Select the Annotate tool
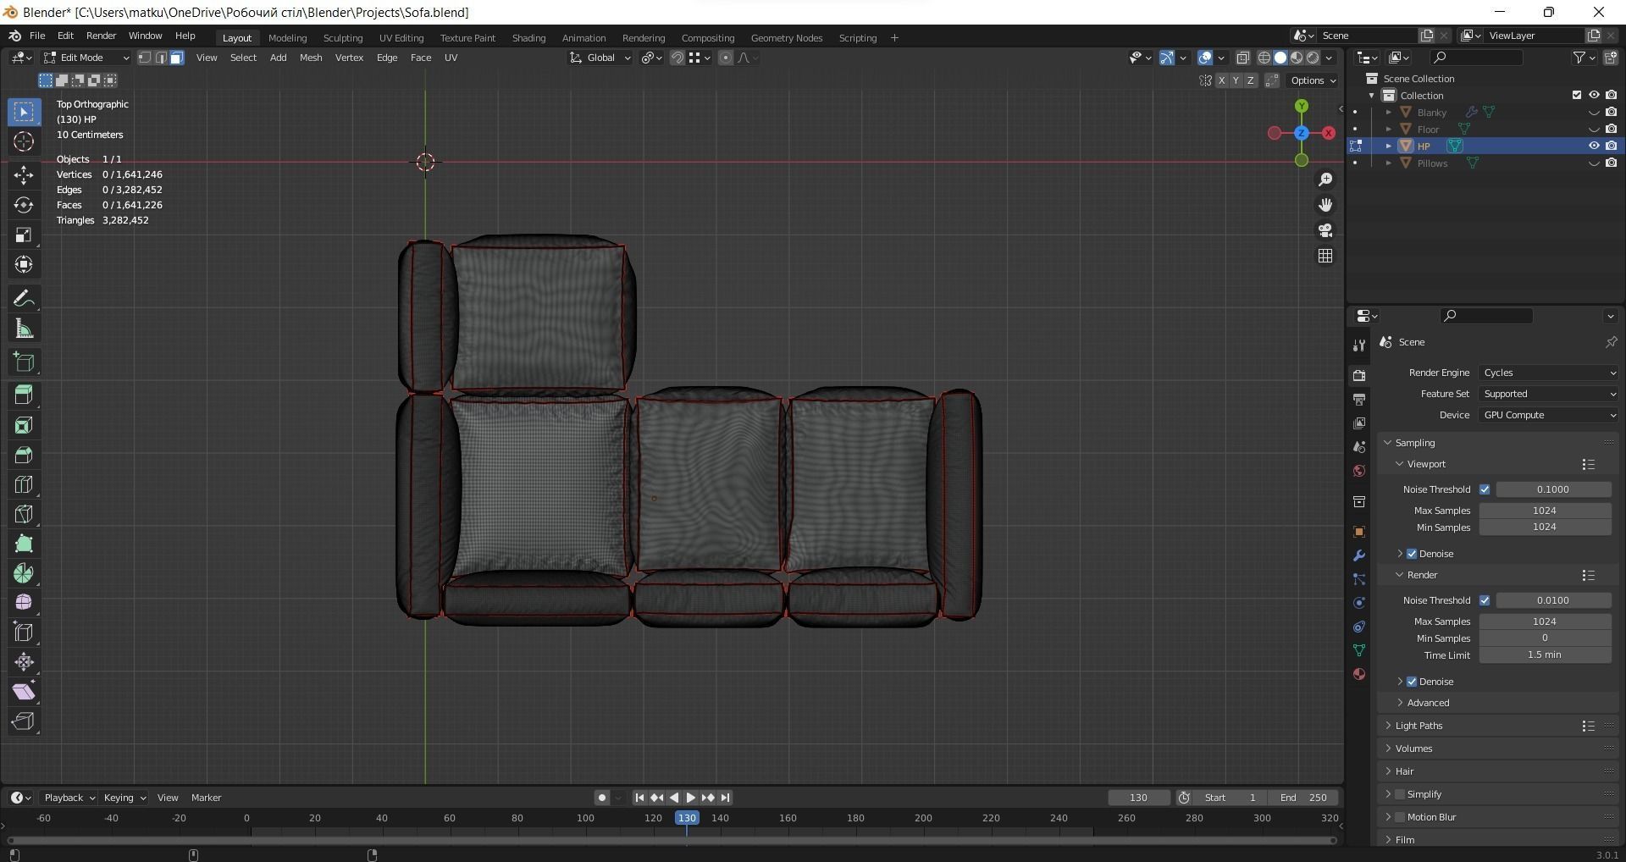The height and width of the screenshot is (862, 1626). coord(24,298)
